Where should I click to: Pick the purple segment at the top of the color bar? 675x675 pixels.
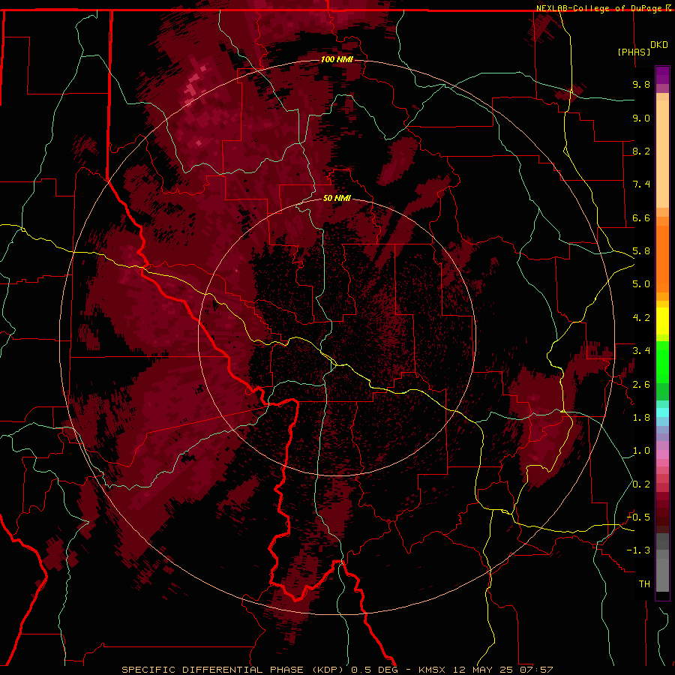[x=662, y=76]
